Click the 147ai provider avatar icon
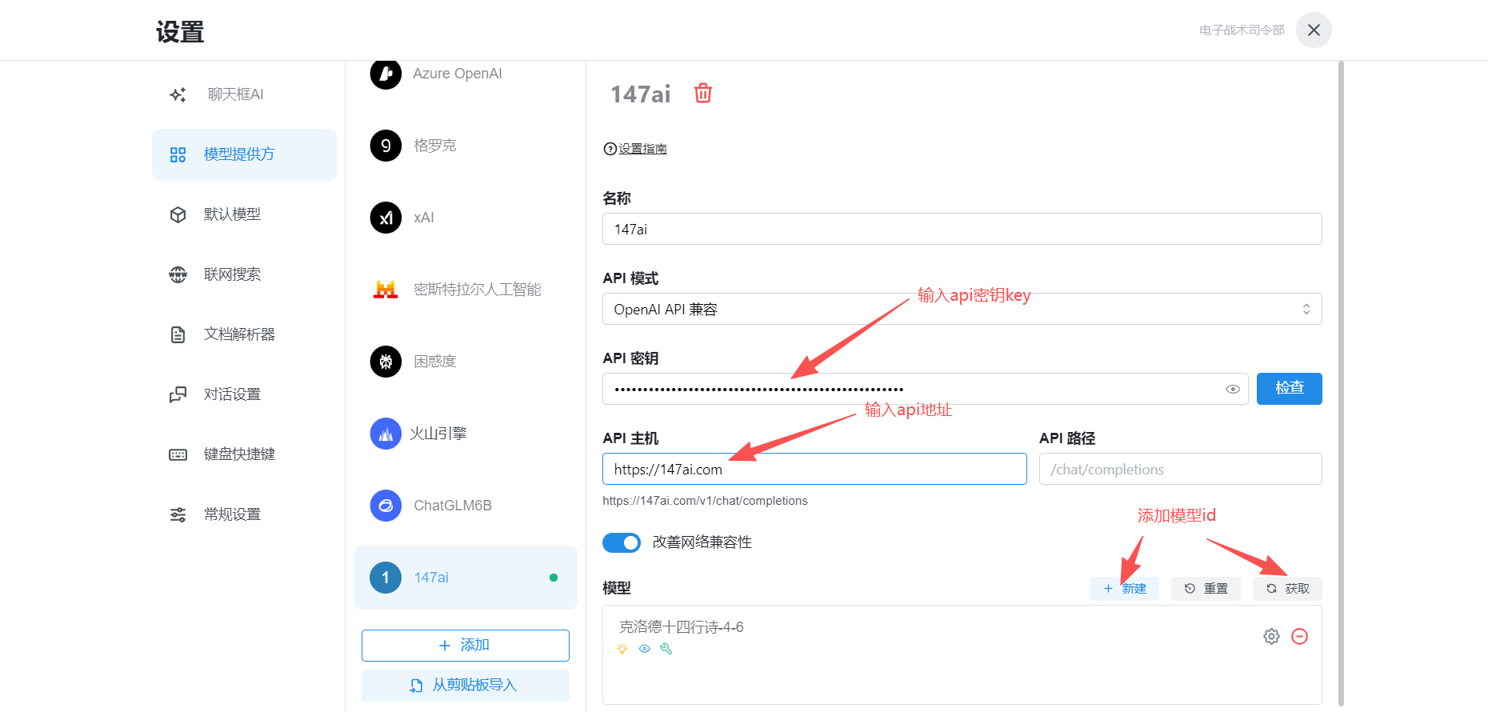Viewport: 1488px width, 712px height. pos(386,578)
